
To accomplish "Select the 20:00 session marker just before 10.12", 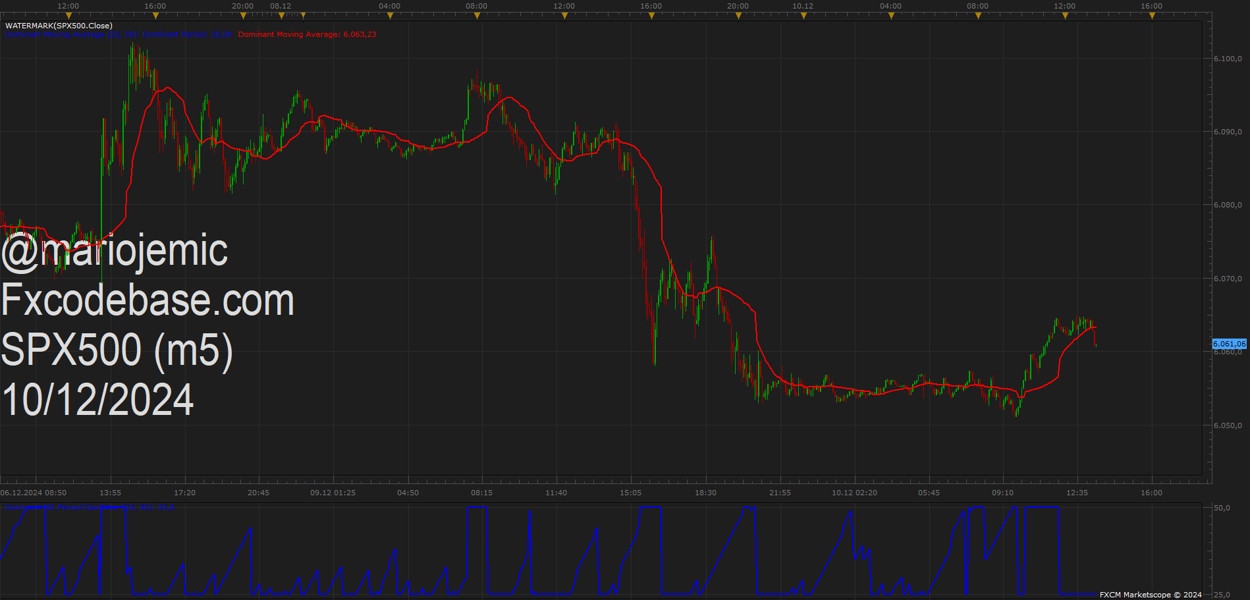I will [738, 16].
